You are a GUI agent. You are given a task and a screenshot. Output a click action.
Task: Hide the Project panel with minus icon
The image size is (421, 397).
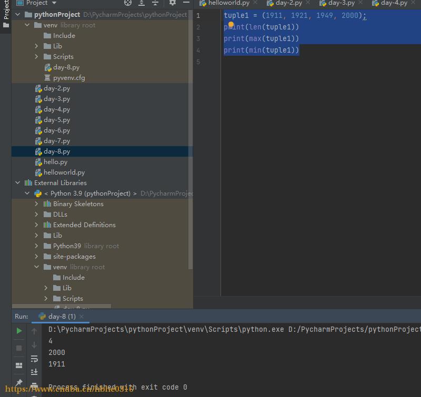click(x=186, y=3)
